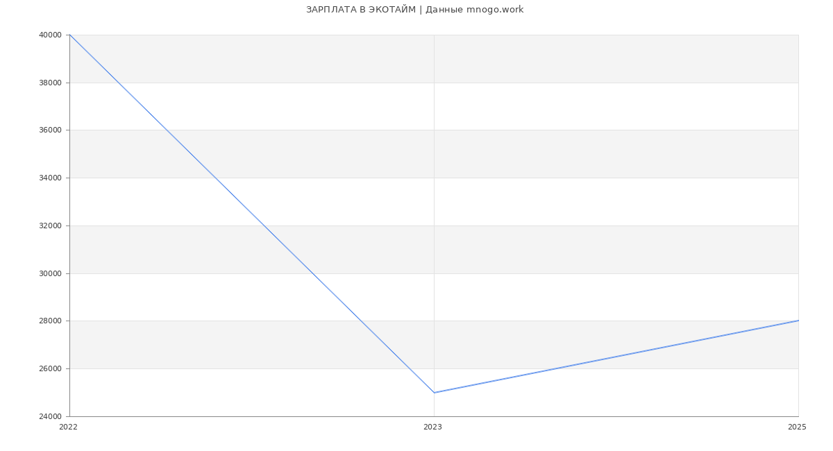The height and width of the screenshot is (451, 833).
Task: Click the mnogo.work text in the chart title
Action: click(x=495, y=10)
